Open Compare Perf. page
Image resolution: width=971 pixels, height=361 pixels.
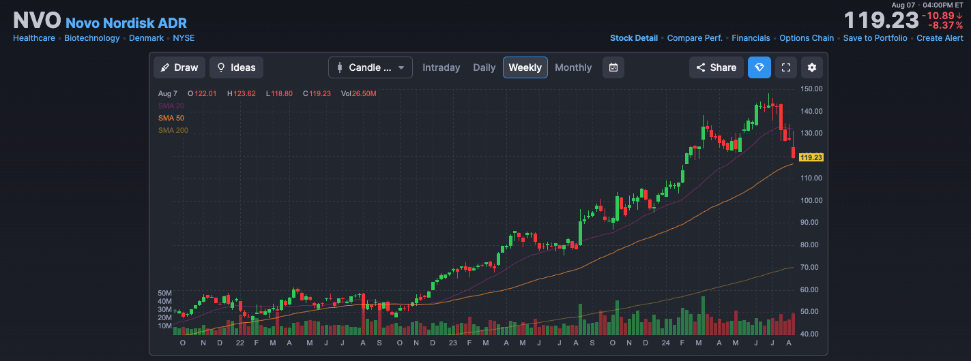coord(695,38)
